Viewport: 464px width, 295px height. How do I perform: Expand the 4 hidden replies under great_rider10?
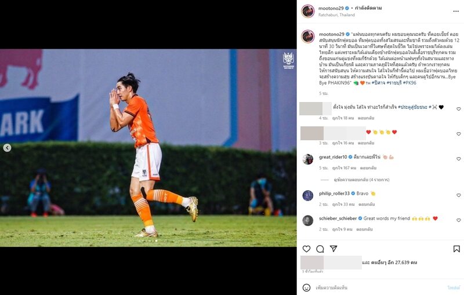tap(361, 180)
